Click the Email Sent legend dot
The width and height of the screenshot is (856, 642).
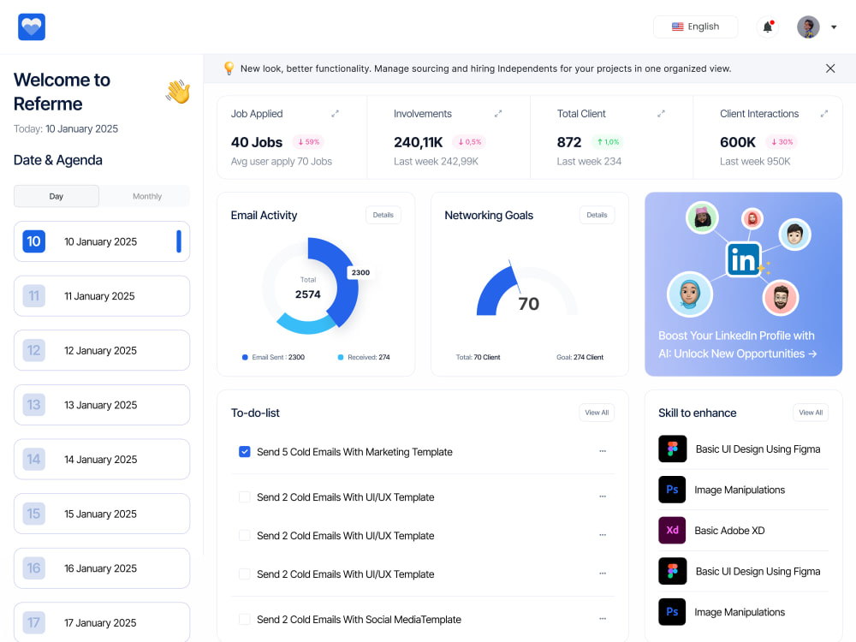coord(245,357)
